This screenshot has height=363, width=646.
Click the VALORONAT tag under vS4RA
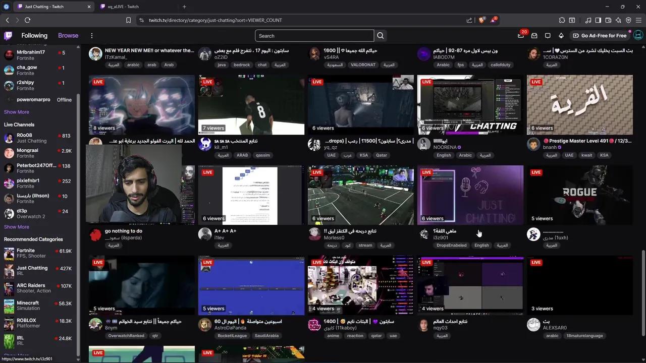pos(363,65)
